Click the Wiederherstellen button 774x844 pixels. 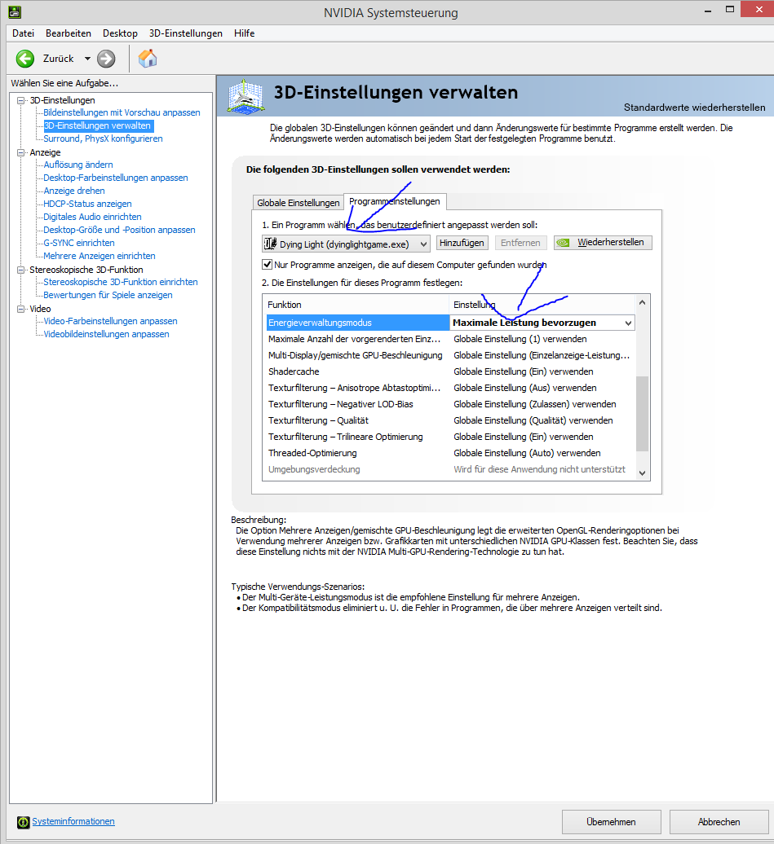tap(603, 243)
